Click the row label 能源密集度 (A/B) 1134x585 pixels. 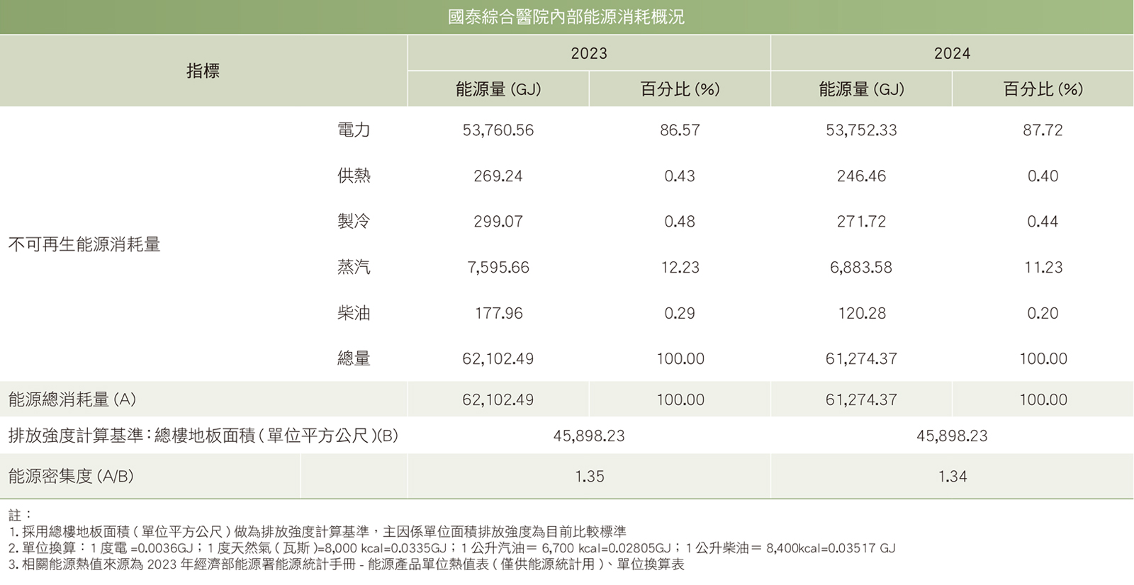71,476
